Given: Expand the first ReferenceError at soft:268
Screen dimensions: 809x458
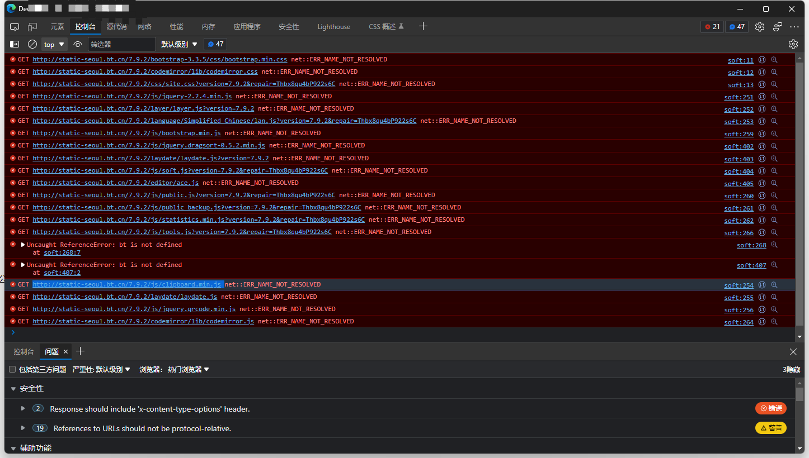Looking at the screenshot, I should (x=23, y=245).
